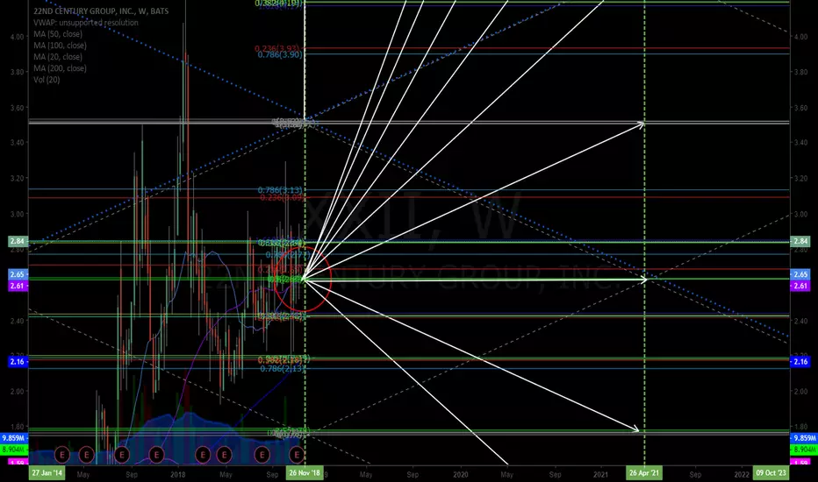Click the blue 2.16 price tag on left scale
The height and width of the screenshot is (482, 818).
tap(18, 361)
